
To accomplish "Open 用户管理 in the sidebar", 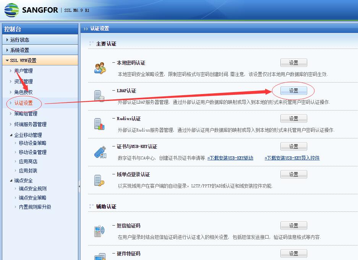I will point(24,71).
